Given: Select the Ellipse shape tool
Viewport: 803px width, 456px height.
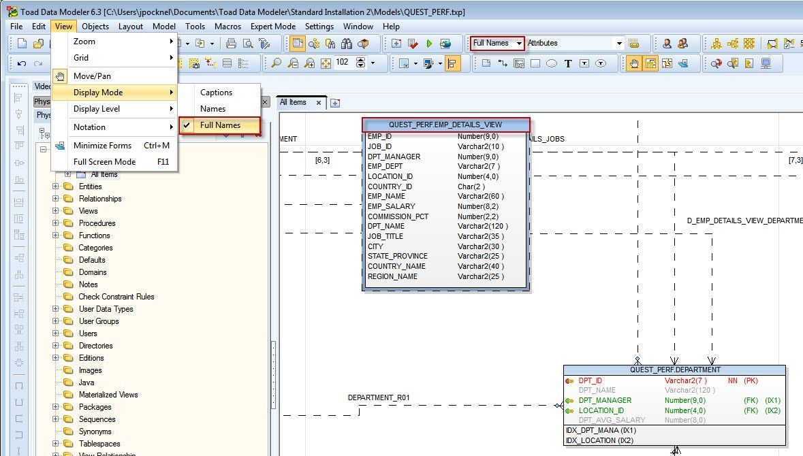Looking at the screenshot, I should coord(552,63).
